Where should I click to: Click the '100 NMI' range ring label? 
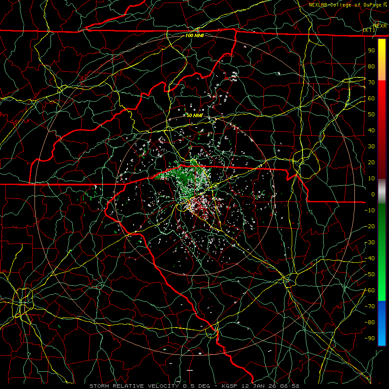(x=194, y=35)
